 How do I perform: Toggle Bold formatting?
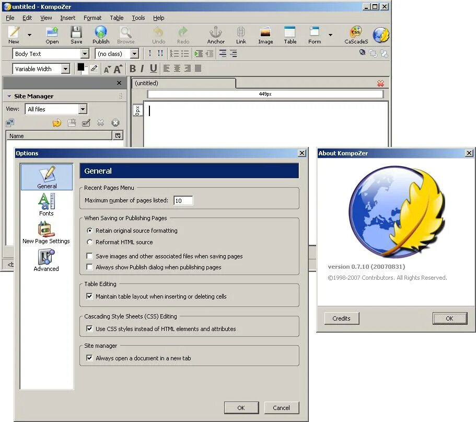[x=133, y=69]
